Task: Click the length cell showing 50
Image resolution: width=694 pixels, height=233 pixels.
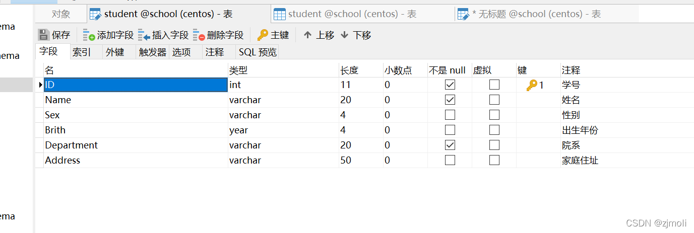Action: [361, 161]
